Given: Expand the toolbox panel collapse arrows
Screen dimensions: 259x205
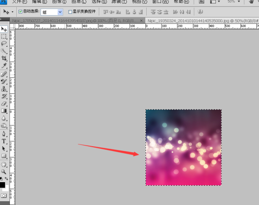Looking at the screenshot, I should tap(1, 19).
